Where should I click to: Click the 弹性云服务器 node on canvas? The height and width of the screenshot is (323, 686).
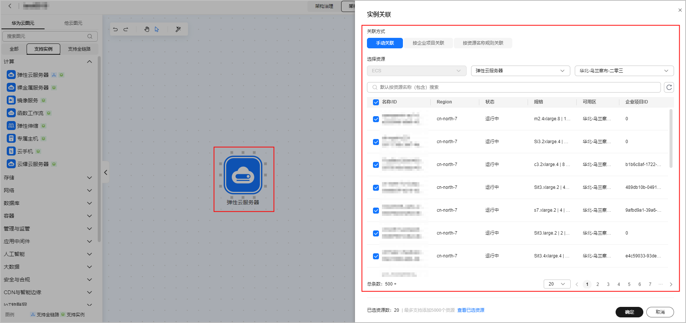pyautogui.click(x=243, y=175)
